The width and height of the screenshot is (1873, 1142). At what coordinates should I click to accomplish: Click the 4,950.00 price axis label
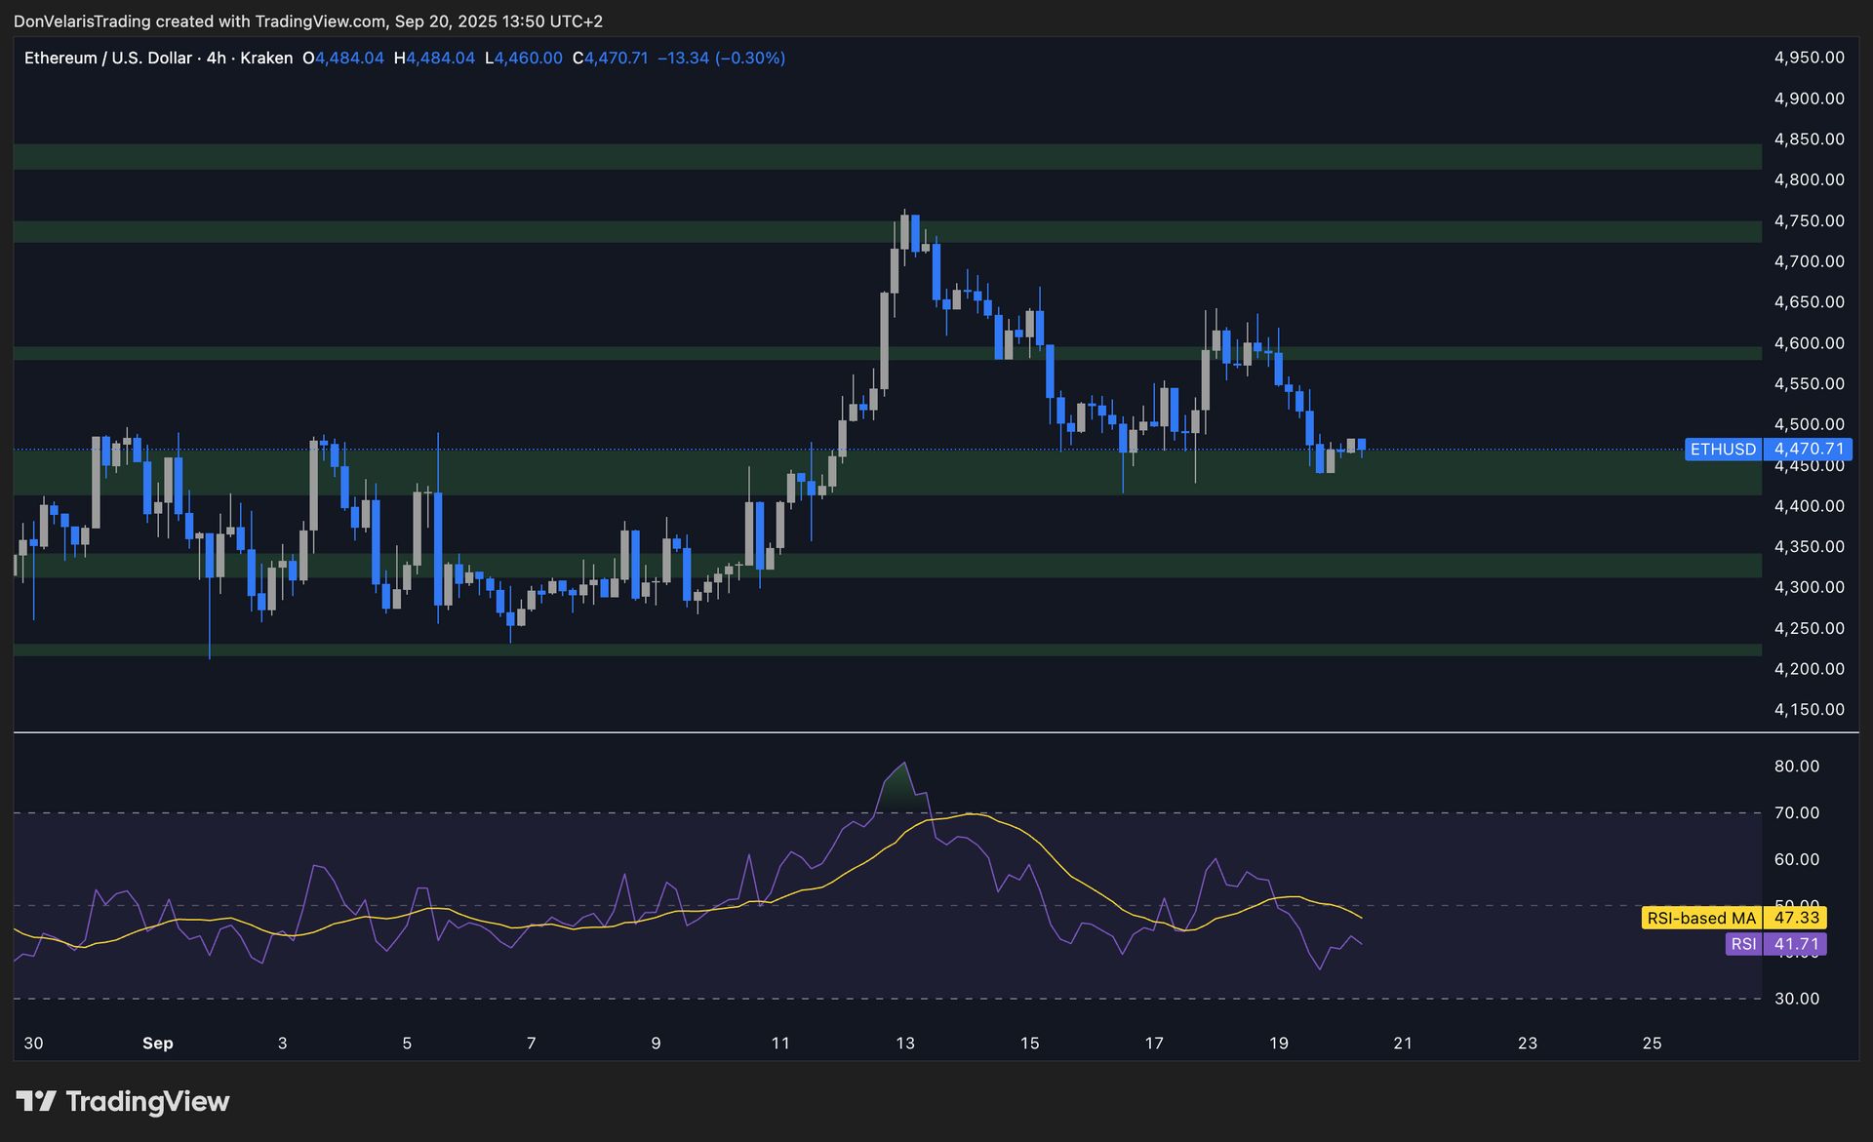click(1809, 58)
